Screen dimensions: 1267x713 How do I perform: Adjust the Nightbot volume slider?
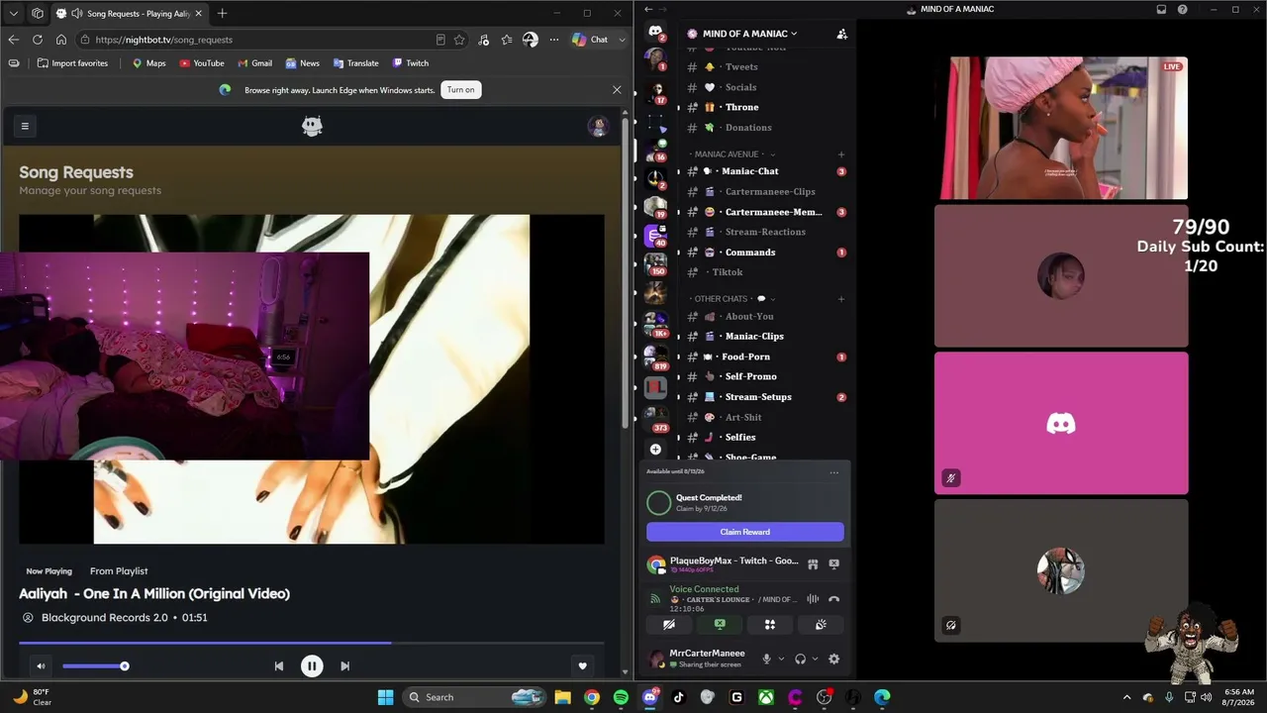(95, 666)
